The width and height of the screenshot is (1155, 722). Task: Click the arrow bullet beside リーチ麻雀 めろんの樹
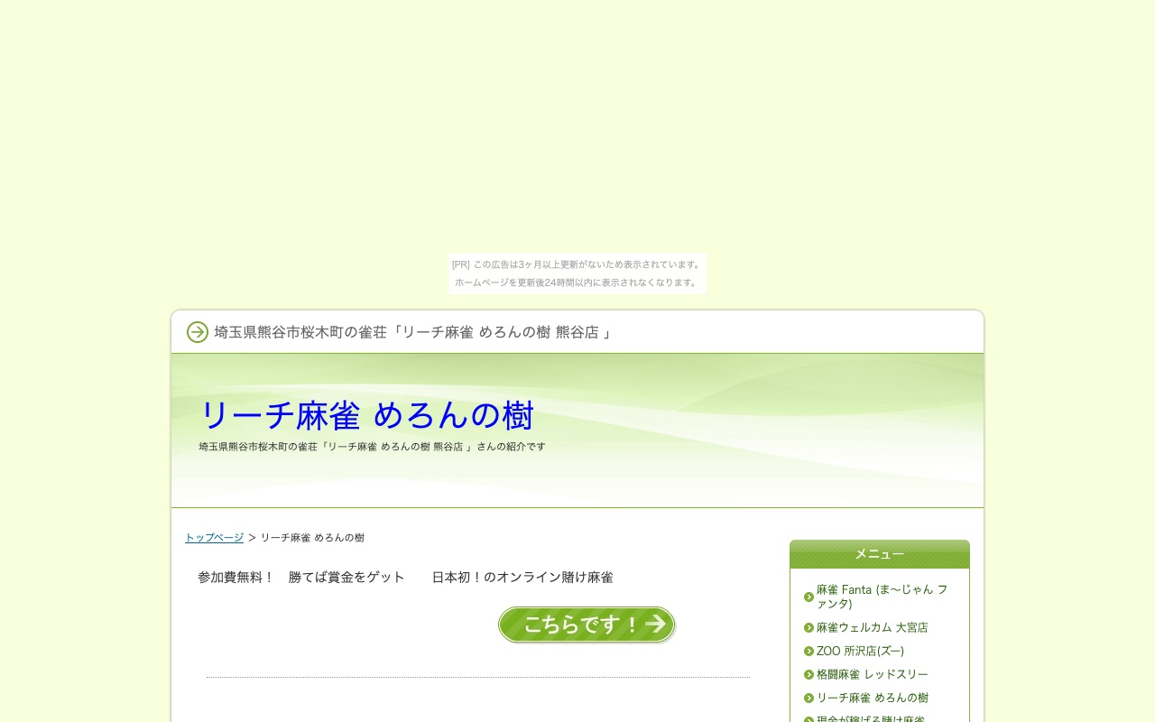[808, 698]
